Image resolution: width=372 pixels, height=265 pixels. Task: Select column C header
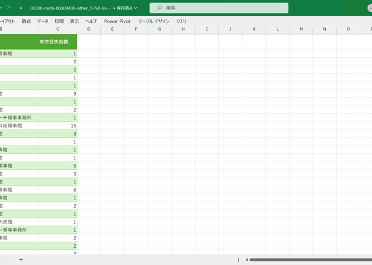point(58,29)
